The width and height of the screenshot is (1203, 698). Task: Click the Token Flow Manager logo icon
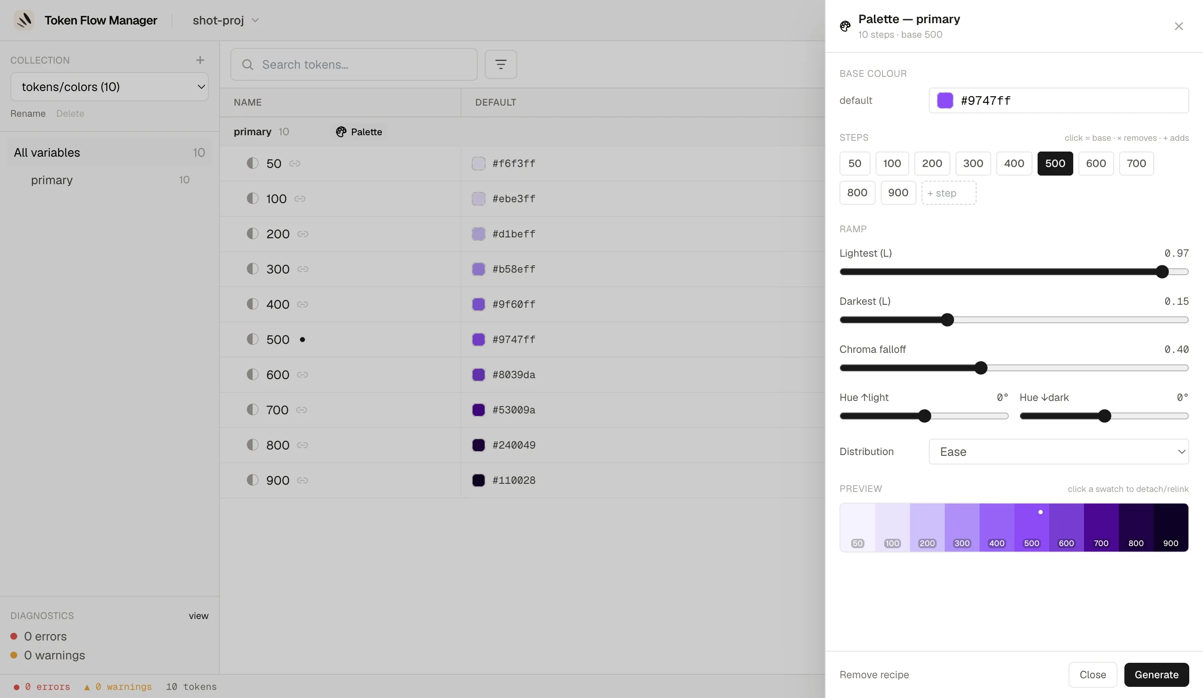[24, 20]
